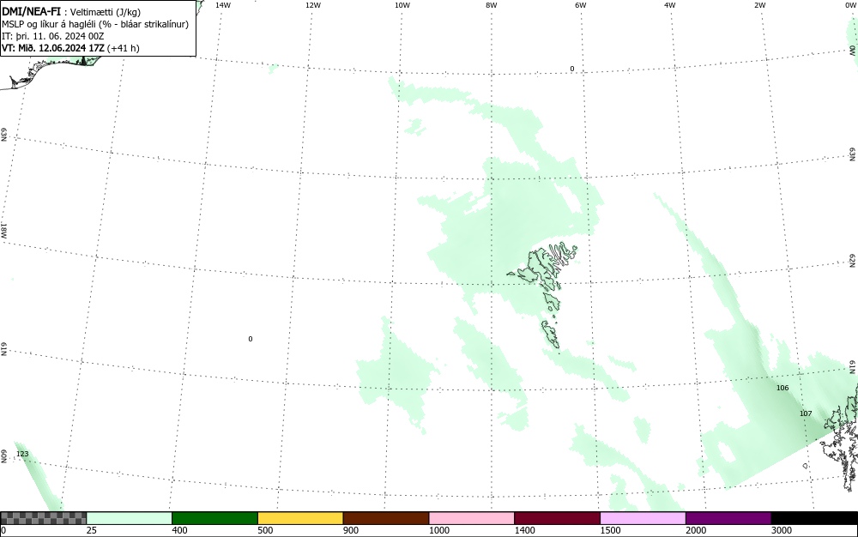This screenshot has width=858, height=537.
Task: Click the dark red 1400-1500 legend swatch
Action: click(557, 518)
